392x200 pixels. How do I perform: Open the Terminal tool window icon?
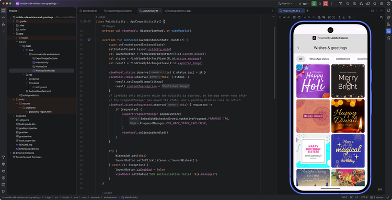point(3,185)
